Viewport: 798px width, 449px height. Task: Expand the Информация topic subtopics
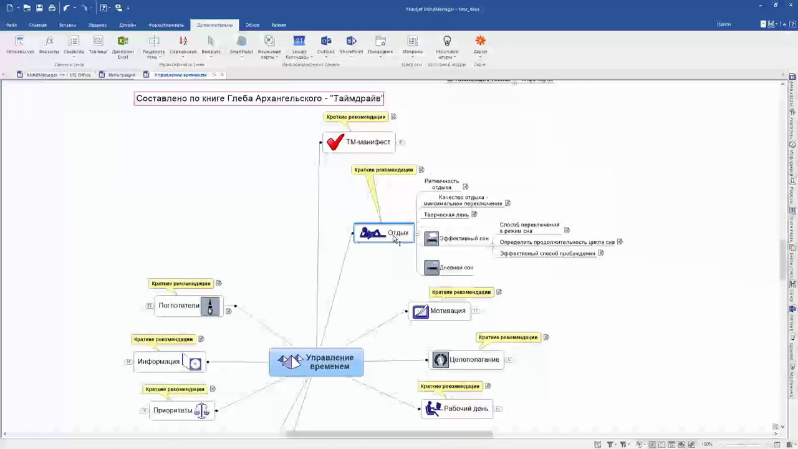128,362
